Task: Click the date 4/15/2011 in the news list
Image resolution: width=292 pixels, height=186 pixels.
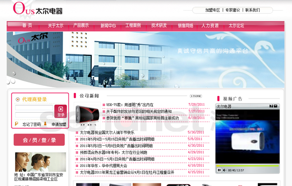Action: coord(196,172)
